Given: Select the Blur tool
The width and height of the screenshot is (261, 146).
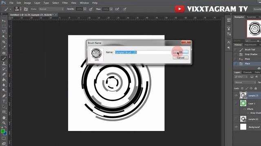Looking at the screenshot, I should point(4,85).
